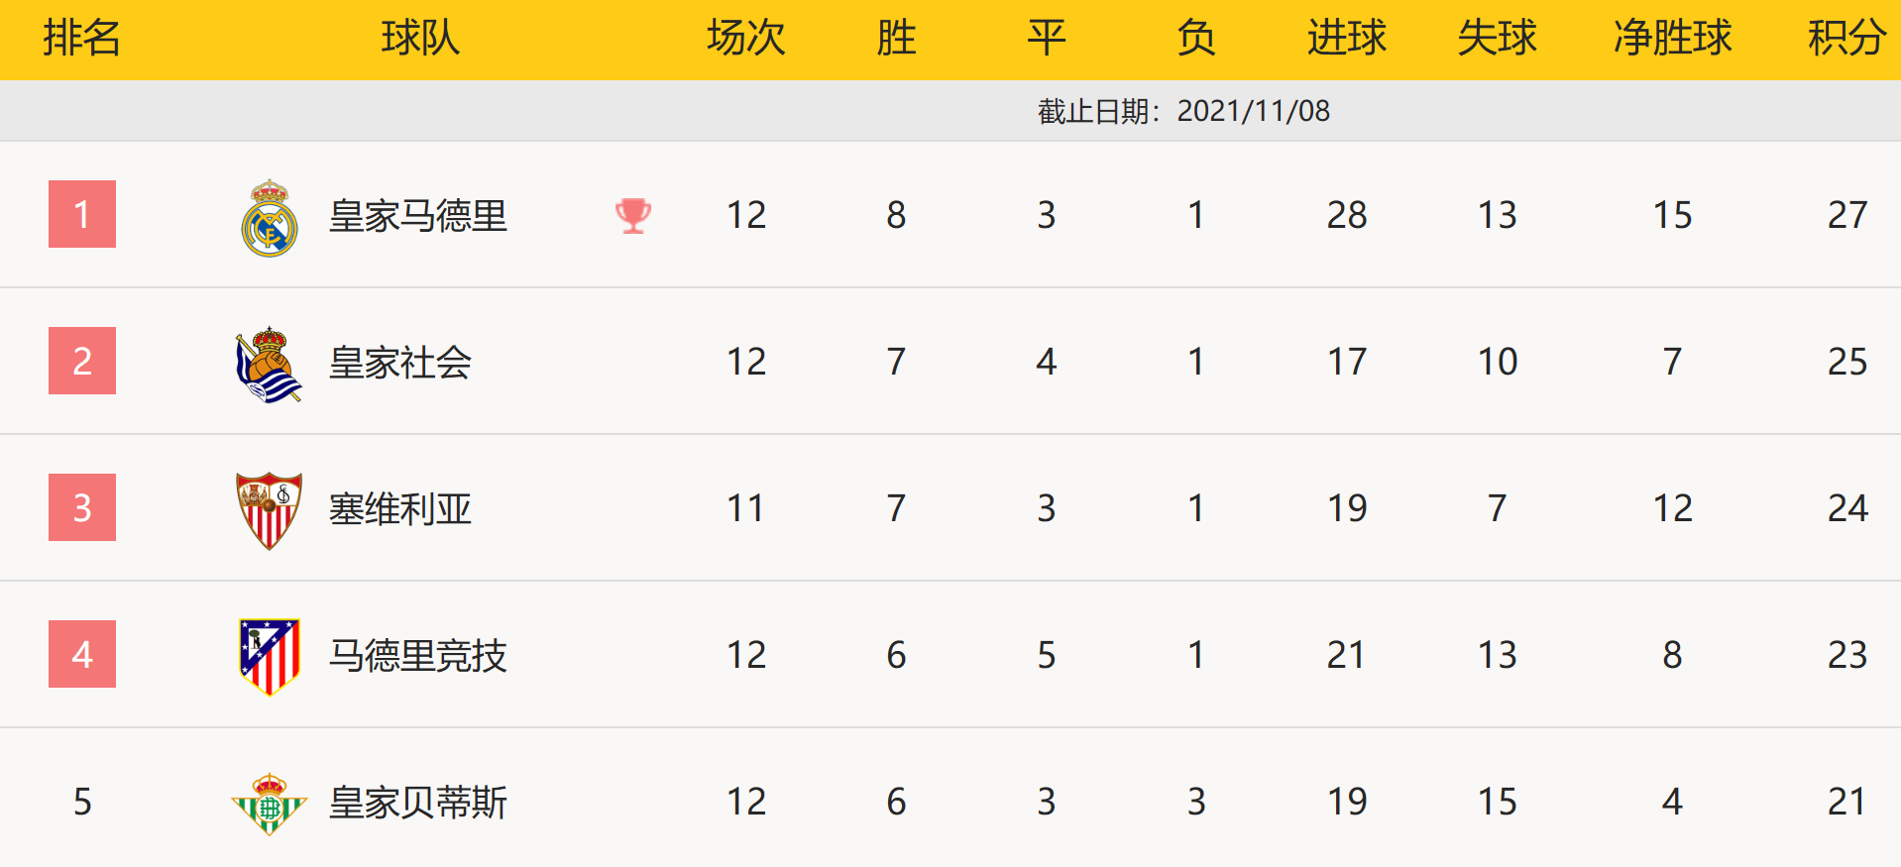1901x867 pixels.
Task: Click the 截止日期 2021/11/08 date text
Action: [1183, 111]
